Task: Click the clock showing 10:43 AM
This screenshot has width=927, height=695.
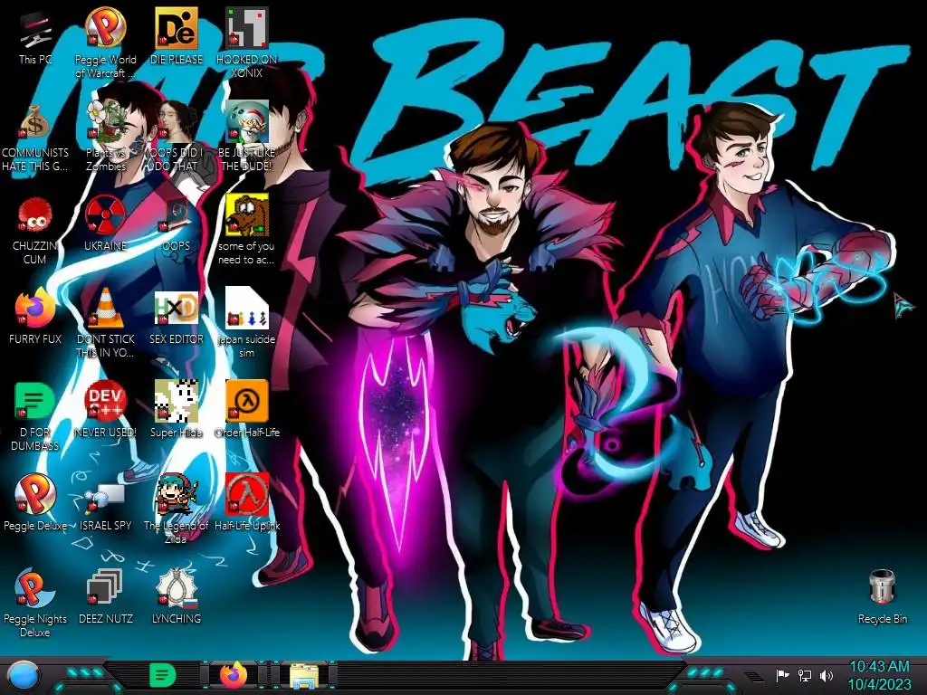Action: click(879, 667)
